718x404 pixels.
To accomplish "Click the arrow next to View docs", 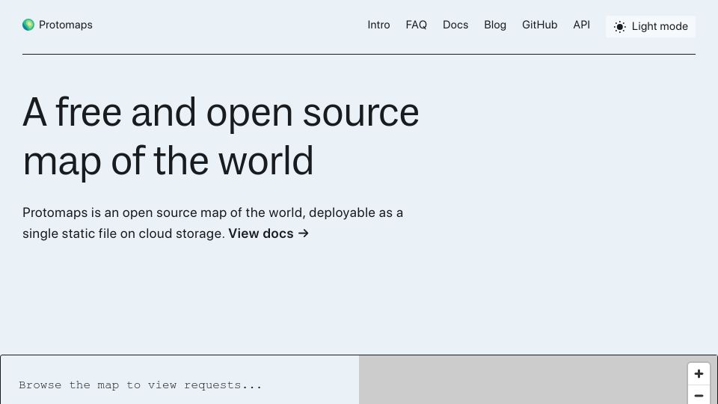I will click(304, 233).
